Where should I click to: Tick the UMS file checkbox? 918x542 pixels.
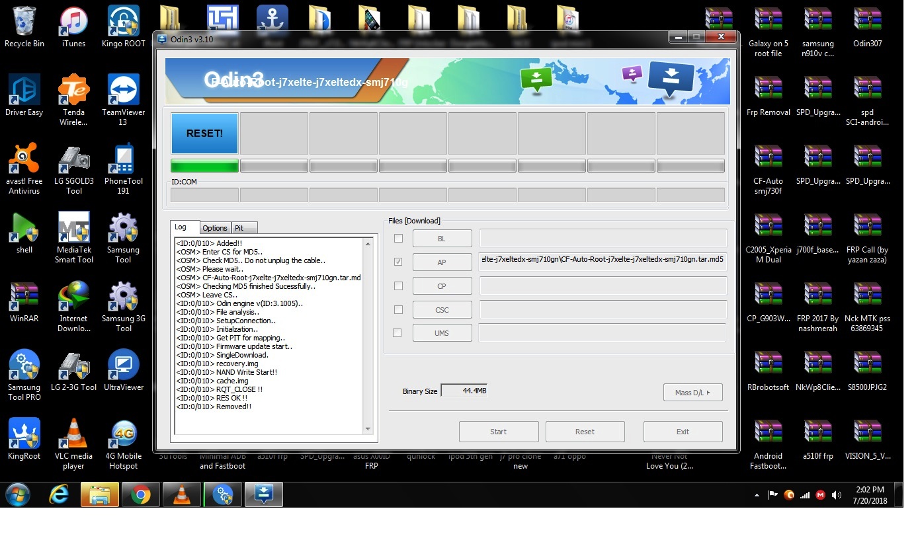click(397, 333)
